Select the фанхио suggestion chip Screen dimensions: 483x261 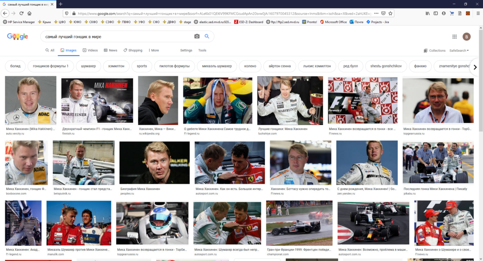click(420, 66)
